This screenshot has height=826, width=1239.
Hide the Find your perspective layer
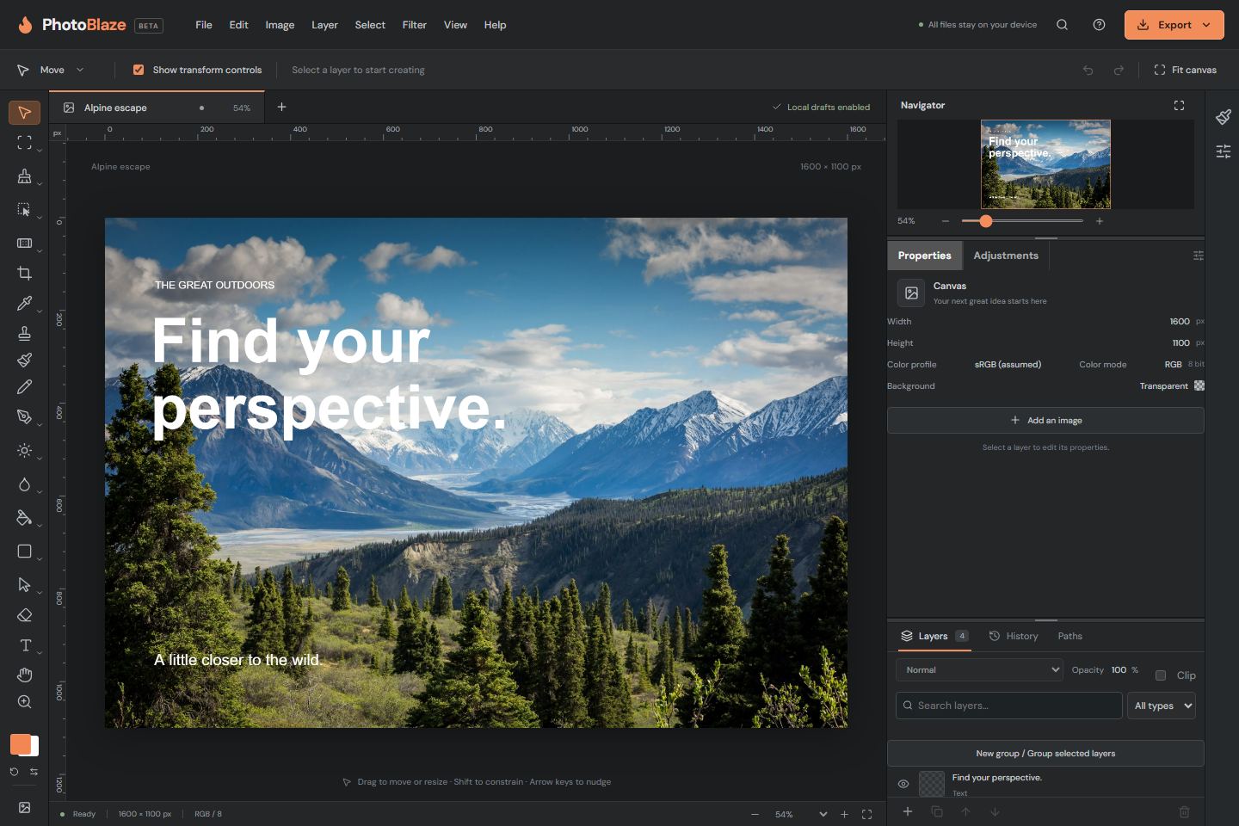(903, 784)
